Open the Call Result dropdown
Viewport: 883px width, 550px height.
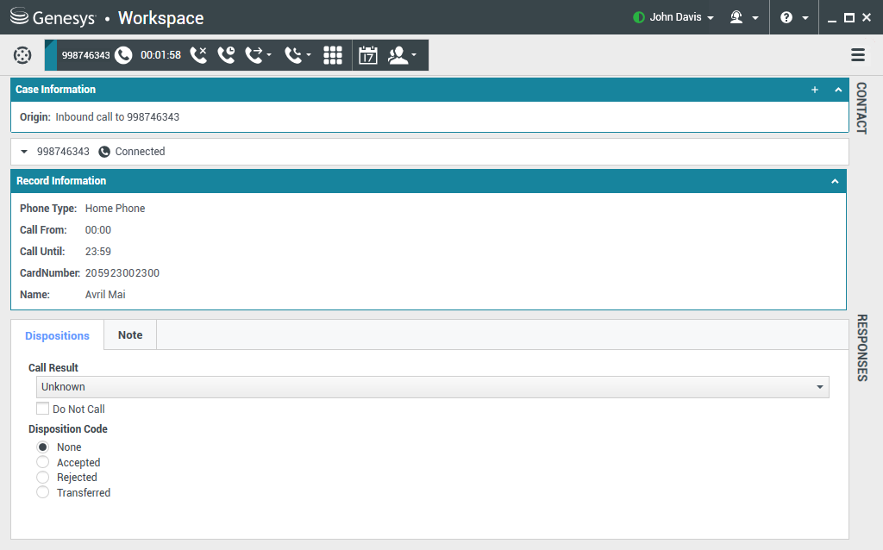(x=433, y=387)
